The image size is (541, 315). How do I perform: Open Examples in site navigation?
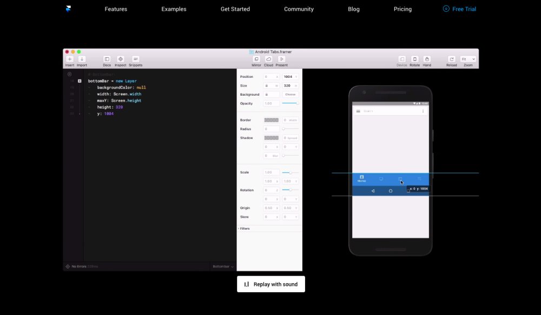click(x=174, y=9)
